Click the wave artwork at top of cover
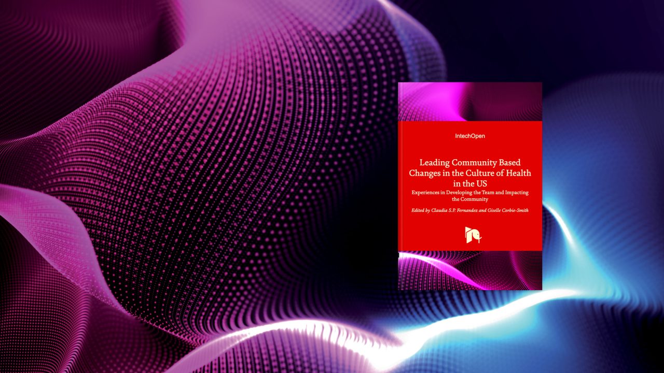664x373 pixels. click(470, 102)
